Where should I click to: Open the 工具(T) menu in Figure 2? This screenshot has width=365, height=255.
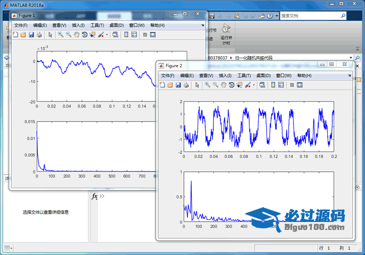(245, 75)
